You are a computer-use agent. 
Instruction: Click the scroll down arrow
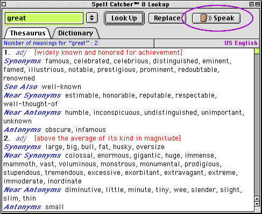(x=257, y=204)
